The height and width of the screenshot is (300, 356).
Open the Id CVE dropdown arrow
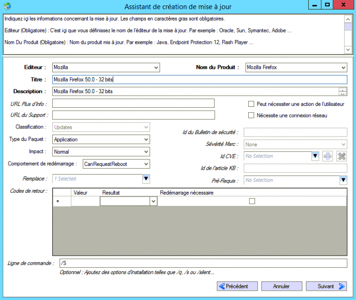(x=315, y=156)
